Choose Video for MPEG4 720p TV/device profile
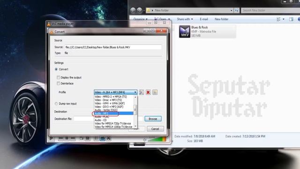The image size is (300, 169). (114, 123)
